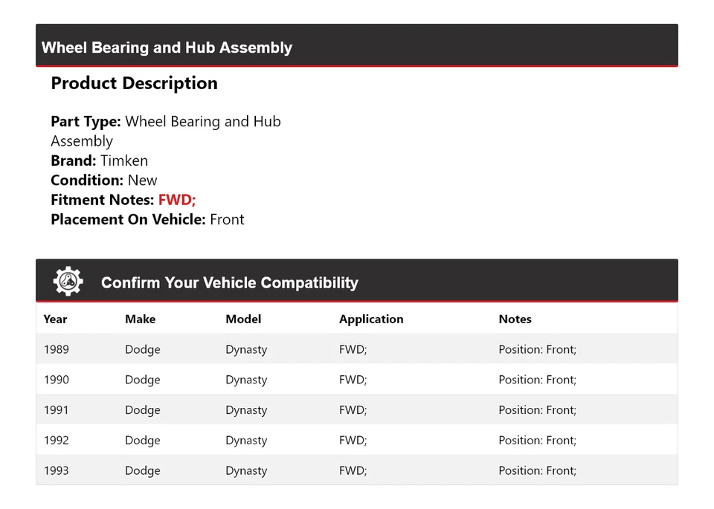
Task: Click the red FWD; fitment note
Action: click(x=177, y=200)
